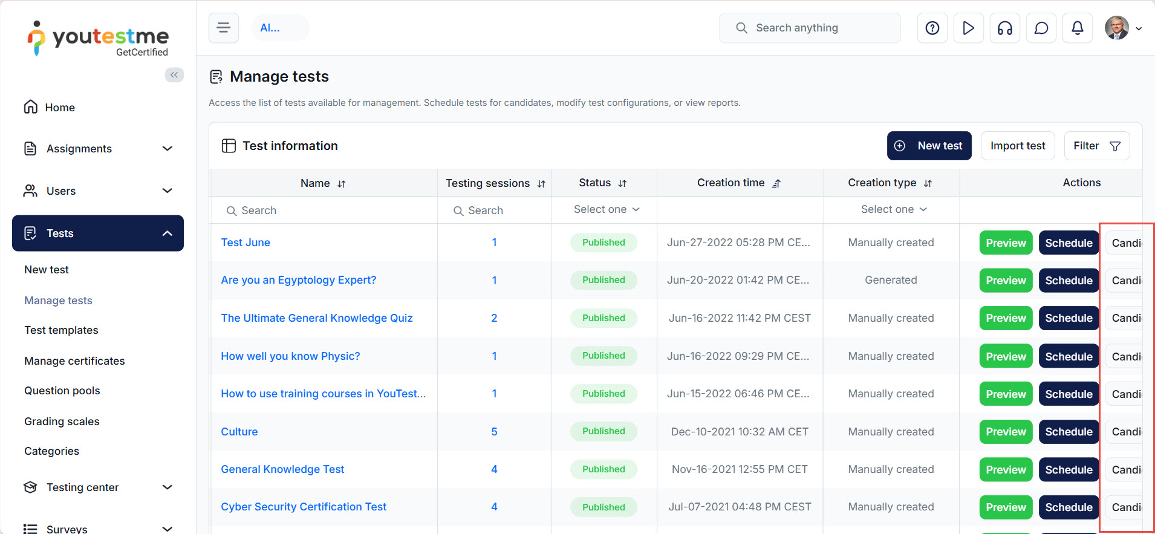Click Preview for Test June

coord(1006,243)
